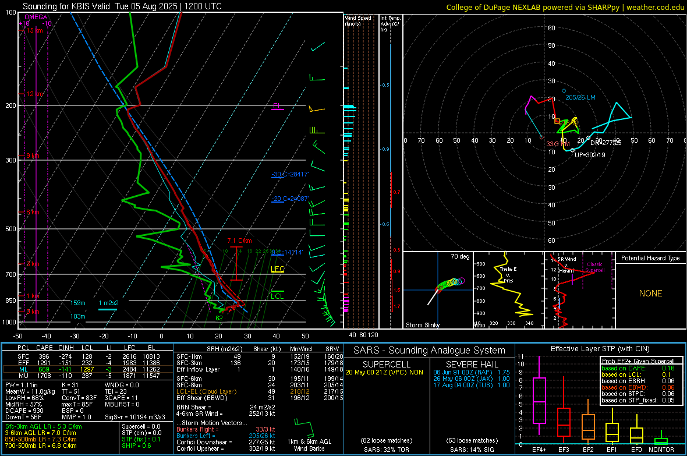Click the Inf. Temp. Adv. panel header
The image size is (687, 456).
click(390, 24)
